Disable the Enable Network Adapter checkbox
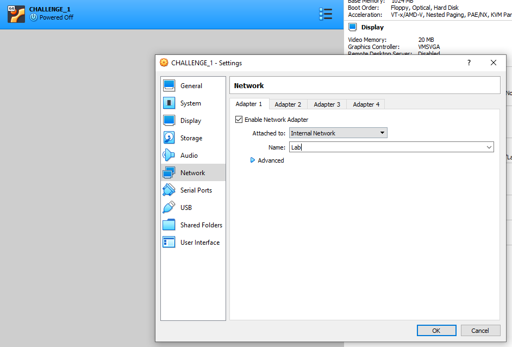Viewport: 512px width, 347px height. tap(239, 120)
